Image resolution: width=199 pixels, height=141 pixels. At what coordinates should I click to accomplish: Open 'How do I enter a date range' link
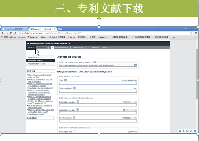(x=41, y=111)
